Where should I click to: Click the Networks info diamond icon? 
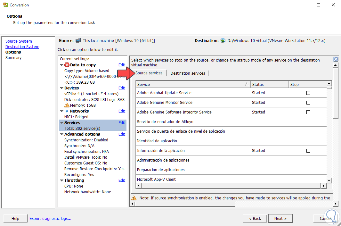(x=67, y=111)
